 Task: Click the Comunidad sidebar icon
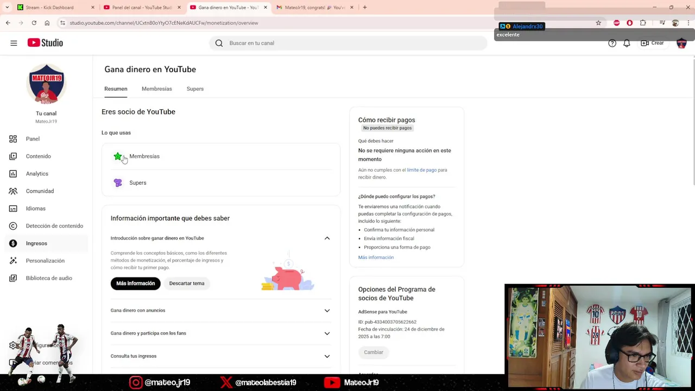tap(13, 191)
